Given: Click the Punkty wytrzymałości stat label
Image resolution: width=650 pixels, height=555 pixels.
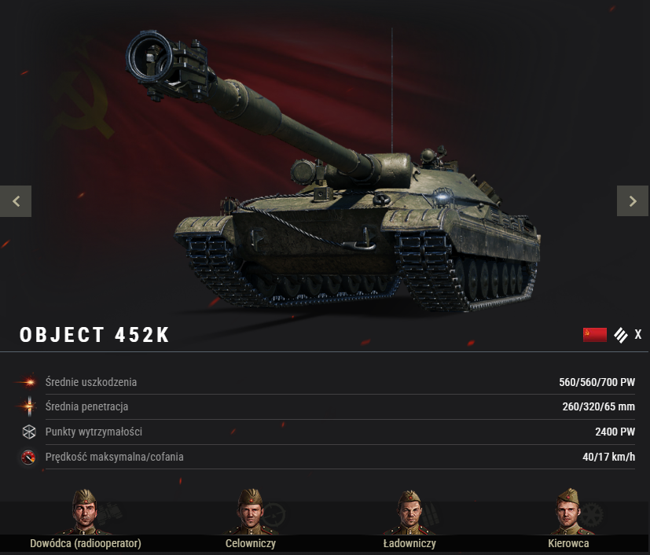Looking at the screenshot, I should pos(94,432).
